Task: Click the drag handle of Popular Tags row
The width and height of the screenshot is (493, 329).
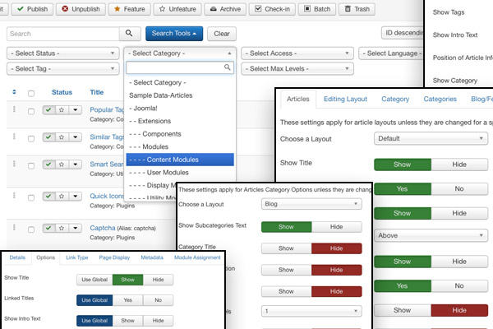Action: click(x=14, y=109)
